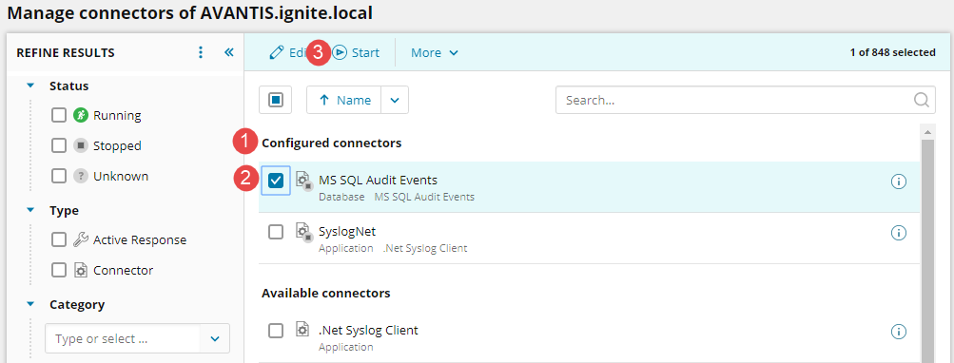Click the Search connectors field
Image resolution: width=954 pixels, height=363 pixels.
click(x=746, y=100)
